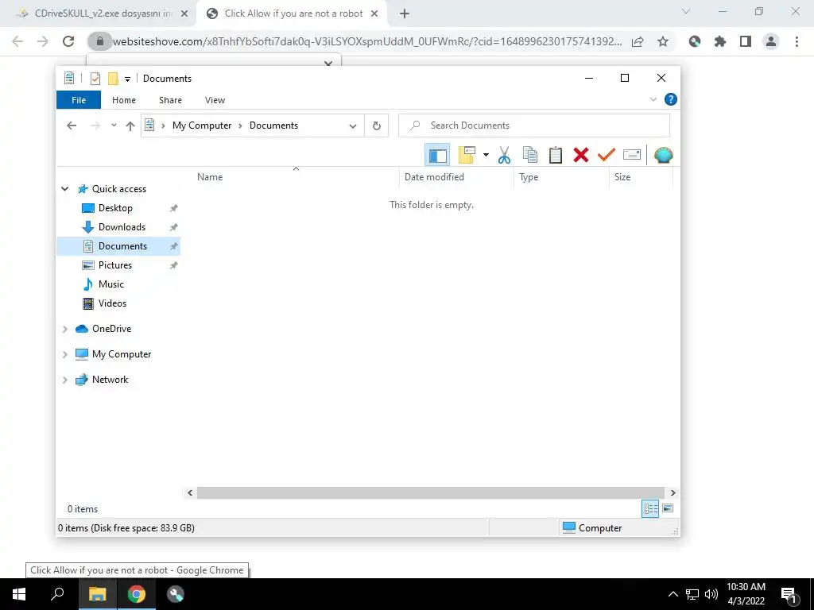
Task: Open the View ribbon tab
Action: point(215,100)
